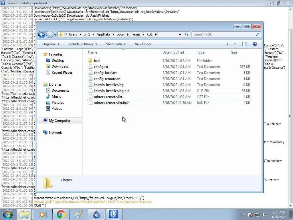Select the mirrors-remote.list file

[169, 97]
